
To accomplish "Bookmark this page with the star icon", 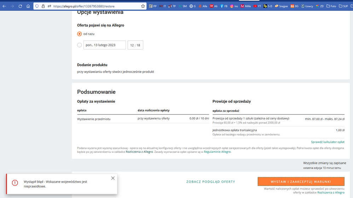I will tap(143, 6).
